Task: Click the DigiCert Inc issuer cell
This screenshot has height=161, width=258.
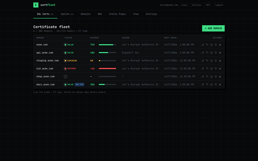Action: point(130,53)
